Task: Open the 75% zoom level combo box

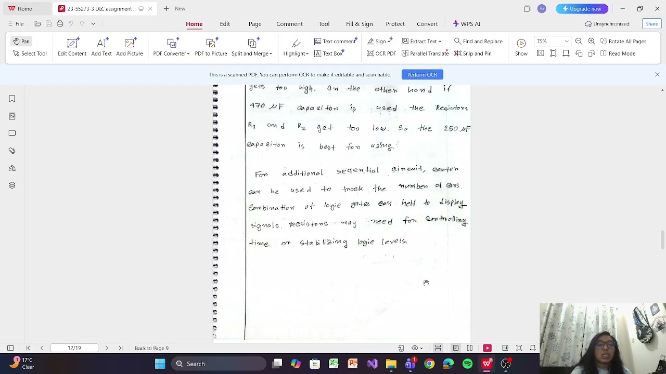Action: click(552, 41)
